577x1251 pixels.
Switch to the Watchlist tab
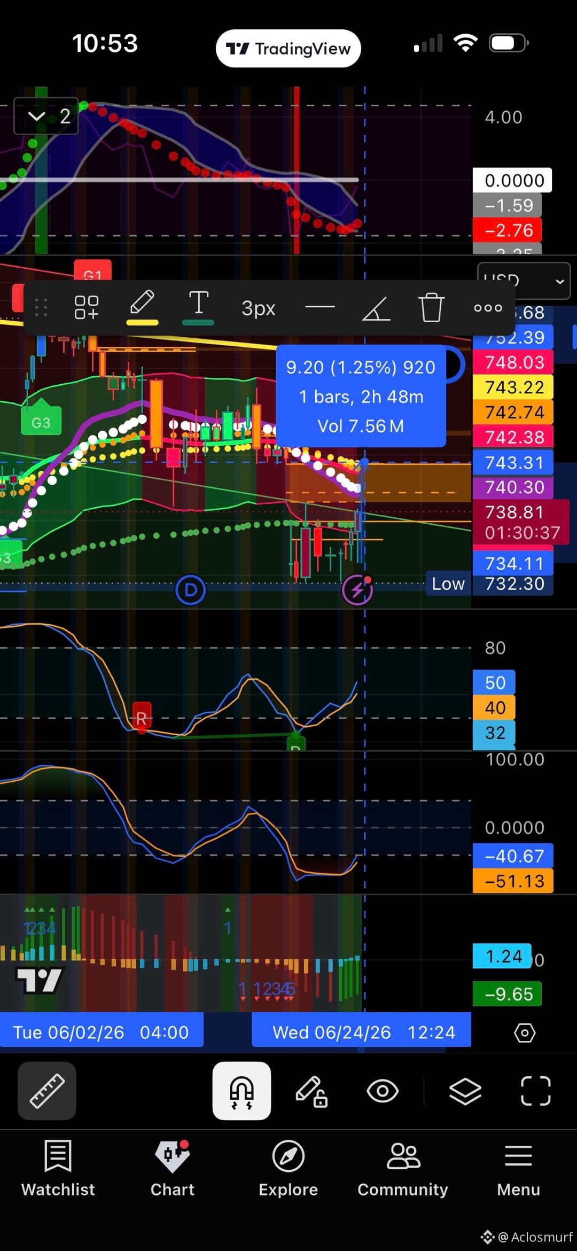point(58,1168)
